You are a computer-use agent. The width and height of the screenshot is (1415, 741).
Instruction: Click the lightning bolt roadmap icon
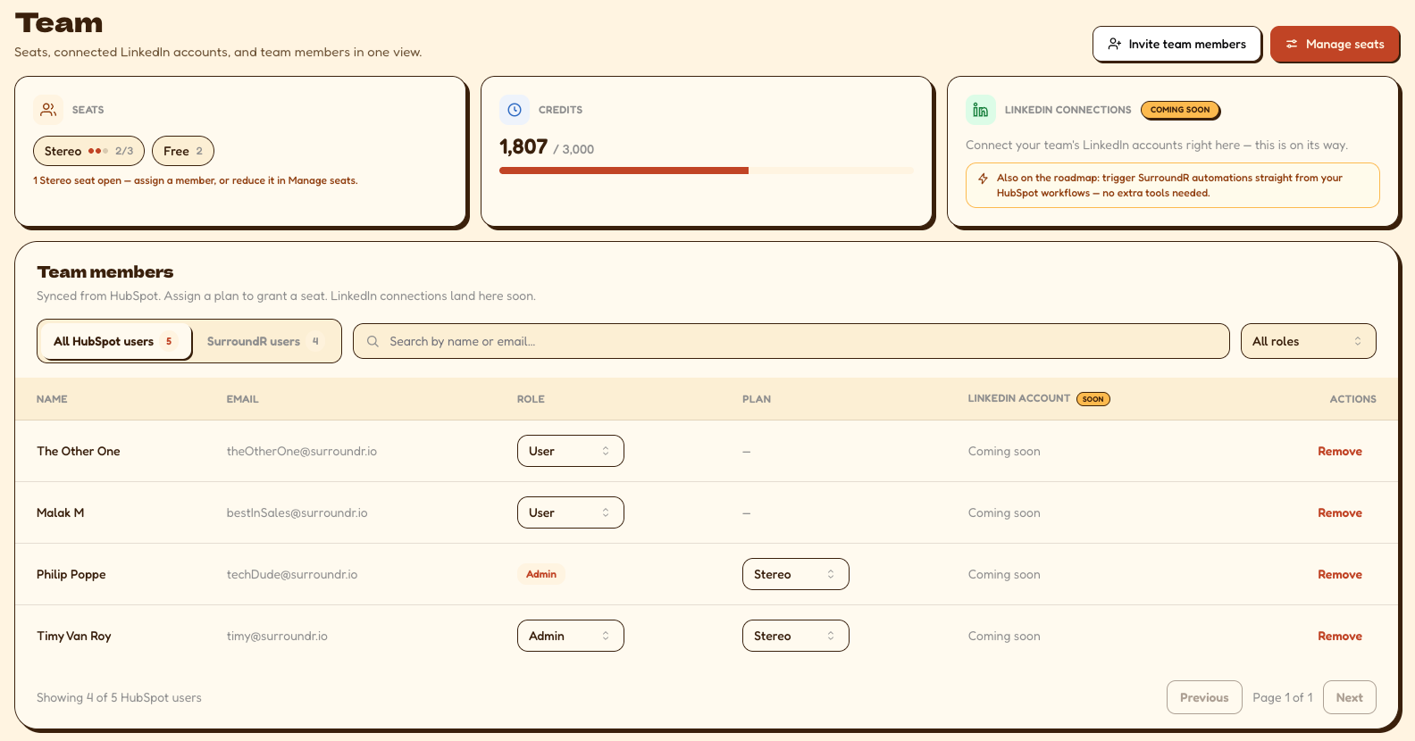pyautogui.click(x=983, y=179)
